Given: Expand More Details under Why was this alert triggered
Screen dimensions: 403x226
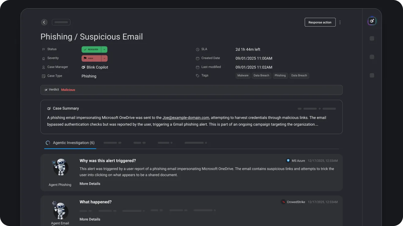Looking at the screenshot, I should [x=90, y=184].
